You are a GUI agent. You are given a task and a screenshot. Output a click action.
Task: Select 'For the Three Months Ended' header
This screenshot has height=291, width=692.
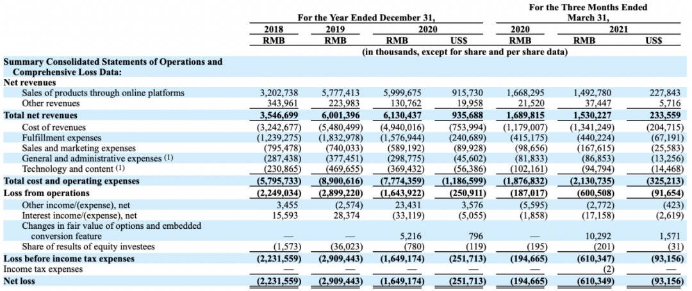(x=588, y=8)
